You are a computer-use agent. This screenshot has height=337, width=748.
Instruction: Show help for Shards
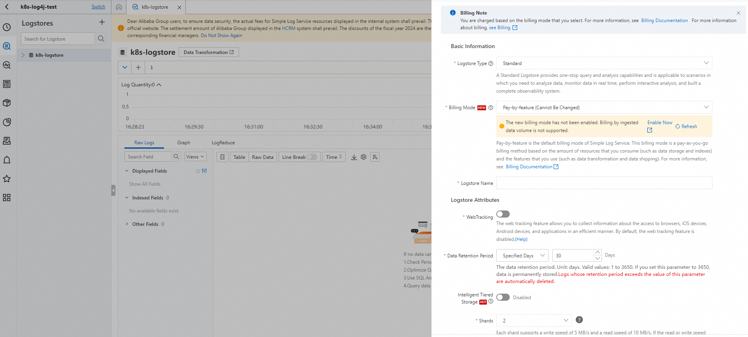579,320
